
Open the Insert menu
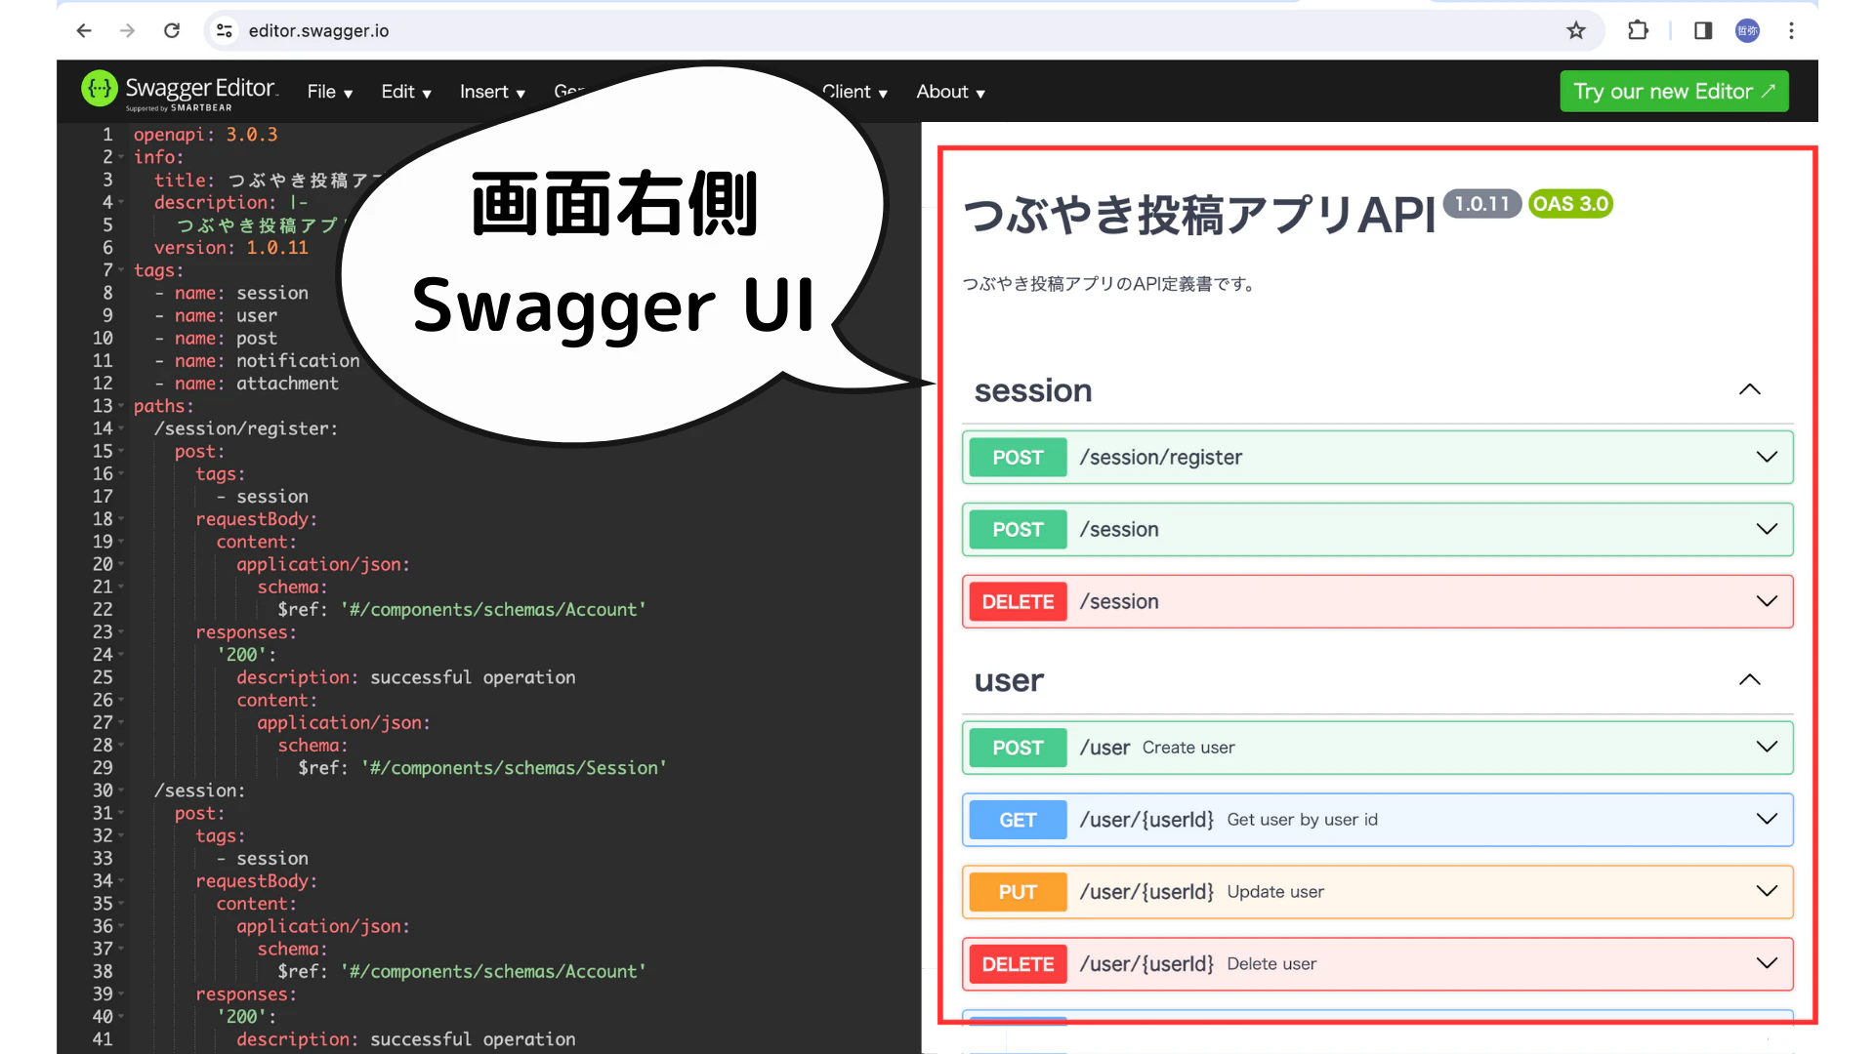point(493,92)
